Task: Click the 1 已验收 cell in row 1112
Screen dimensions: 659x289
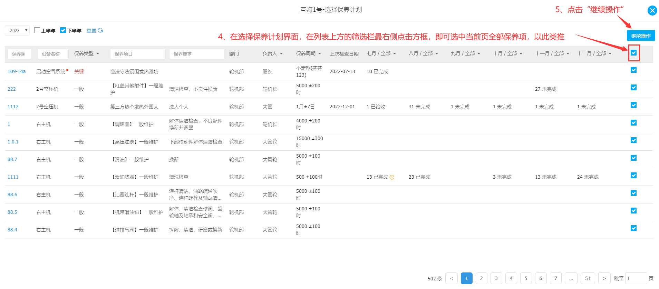Action: (376, 107)
